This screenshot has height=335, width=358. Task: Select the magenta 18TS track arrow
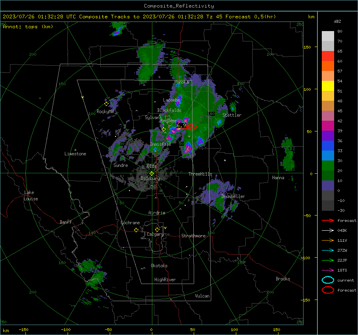[x=328, y=270]
